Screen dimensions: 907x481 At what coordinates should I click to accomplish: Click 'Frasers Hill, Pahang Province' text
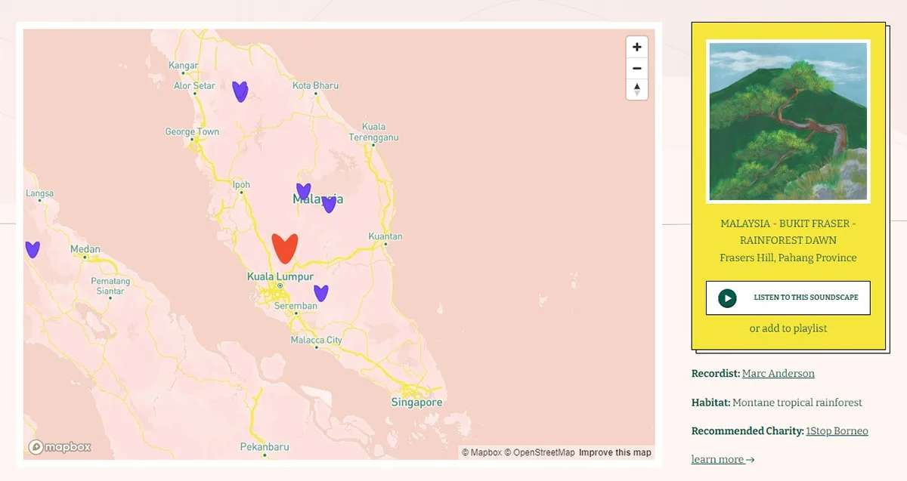click(788, 257)
